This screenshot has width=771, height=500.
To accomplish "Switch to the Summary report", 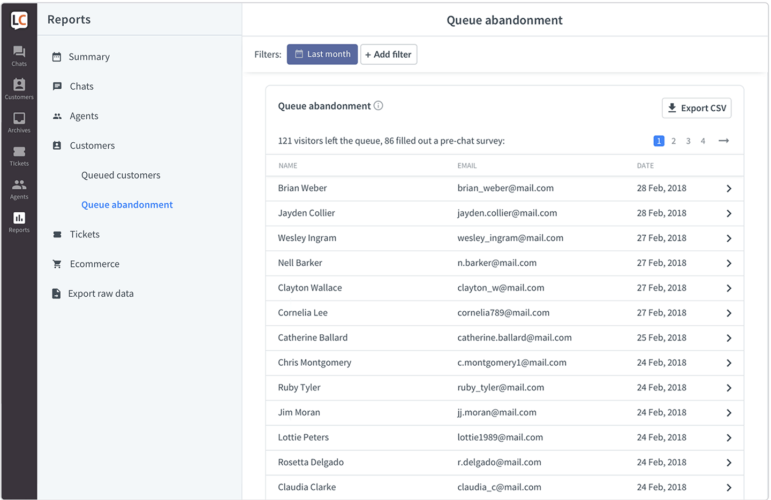I will click(x=89, y=56).
